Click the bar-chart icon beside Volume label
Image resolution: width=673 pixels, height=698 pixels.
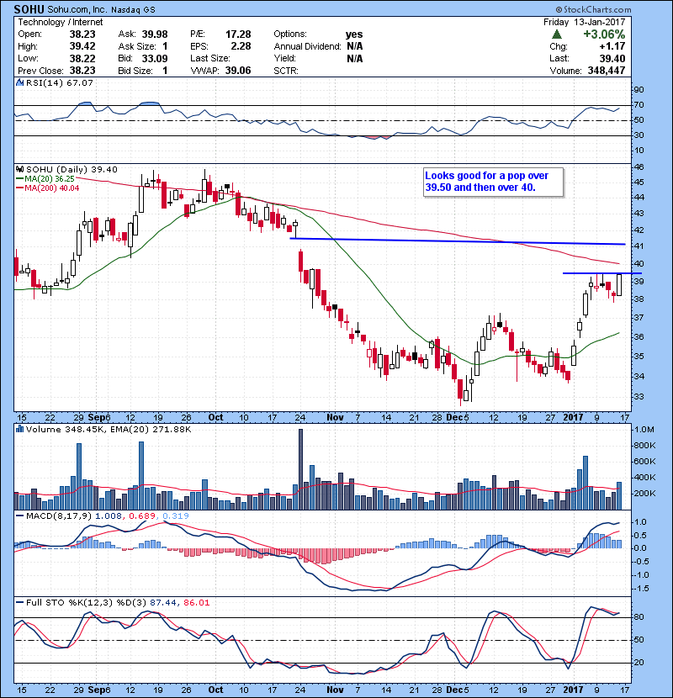pos(19,429)
